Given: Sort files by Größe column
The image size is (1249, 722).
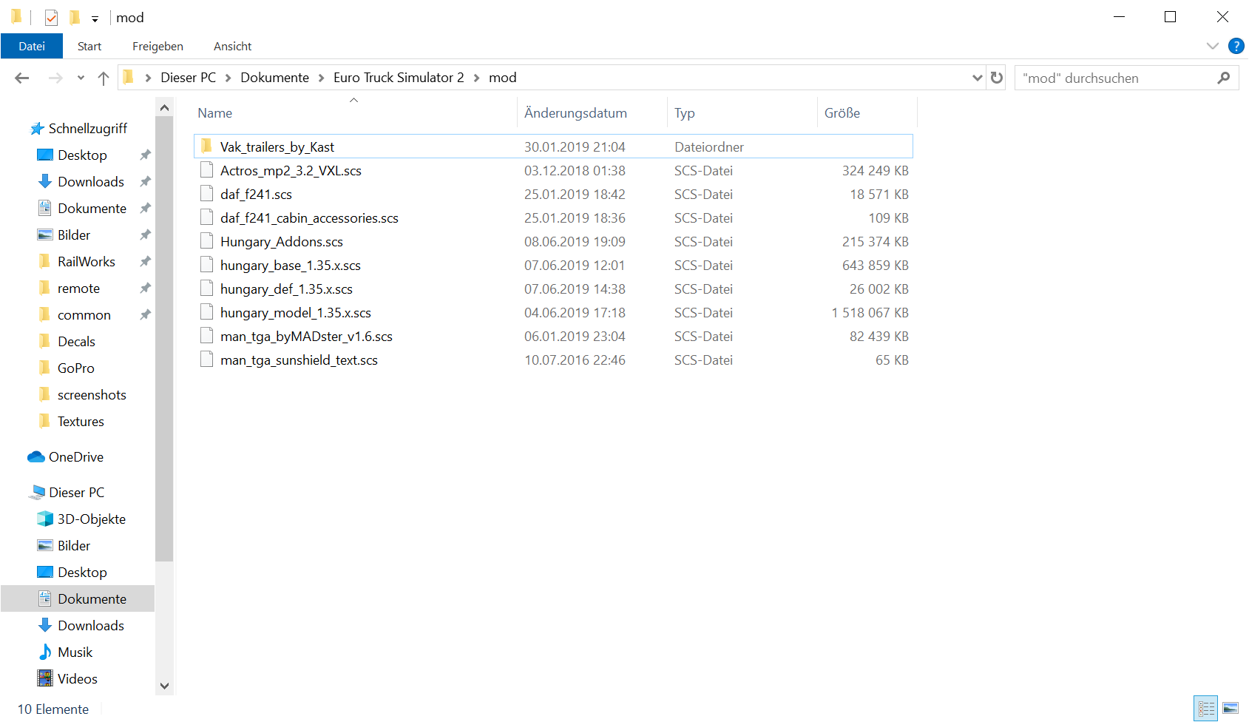Looking at the screenshot, I should click(867, 112).
